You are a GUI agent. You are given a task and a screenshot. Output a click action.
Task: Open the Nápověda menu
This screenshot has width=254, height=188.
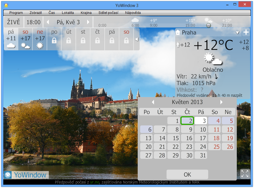pos(133,13)
